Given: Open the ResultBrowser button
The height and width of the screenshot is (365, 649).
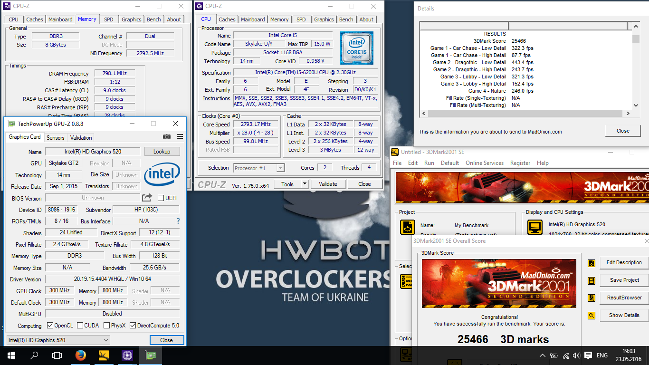Looking at the screenshot, I should (624, 298).
